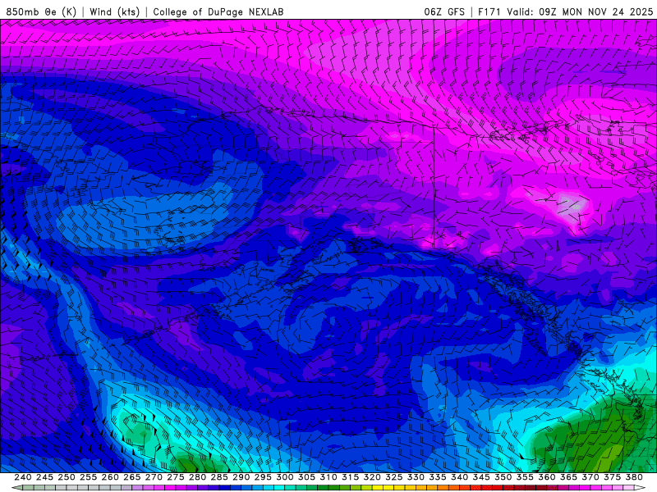657x492 pixels.
Task: Click the 350 value on the color scale
Action: coord(503,477)
